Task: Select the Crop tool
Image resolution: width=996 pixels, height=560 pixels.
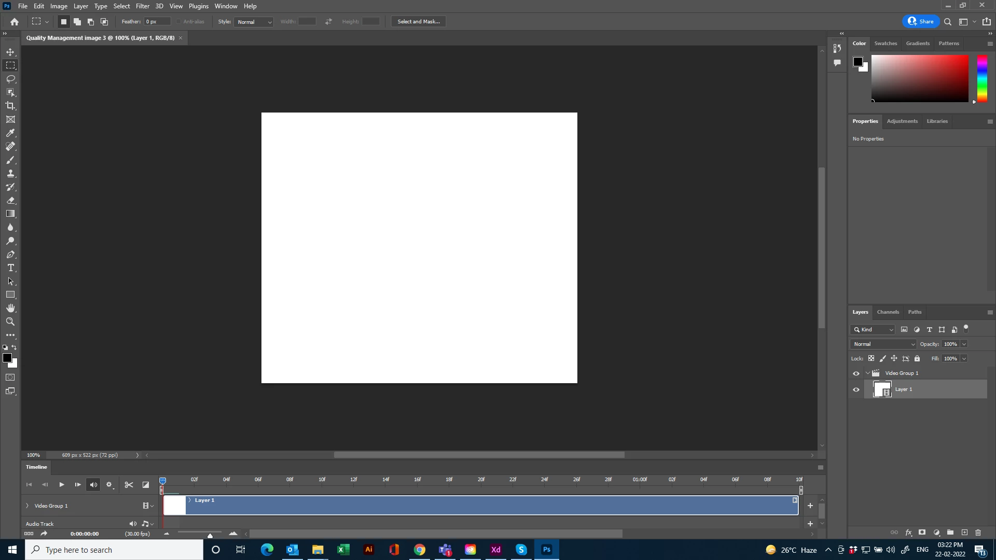Action: tap(10, 106)
